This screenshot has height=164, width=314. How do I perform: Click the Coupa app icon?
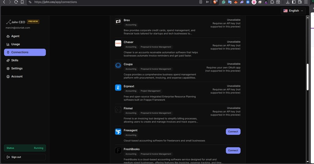tap(118, 65)
